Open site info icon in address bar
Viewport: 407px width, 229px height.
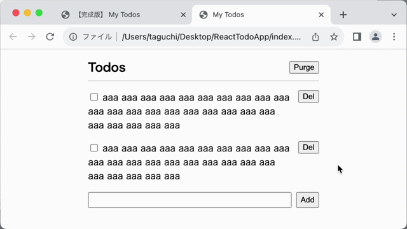(x=73, y=37)
